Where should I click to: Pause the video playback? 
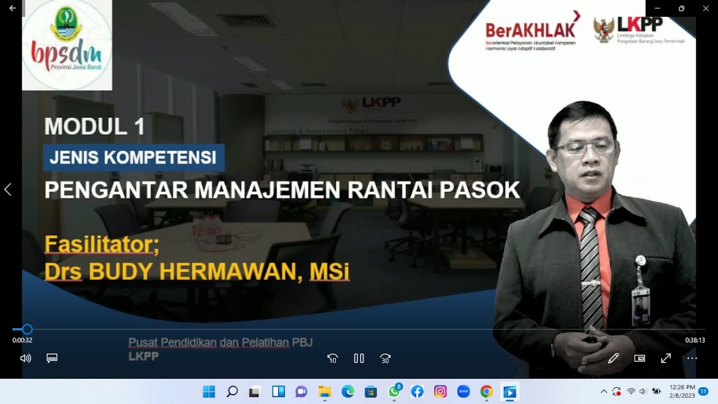point(359,359)
